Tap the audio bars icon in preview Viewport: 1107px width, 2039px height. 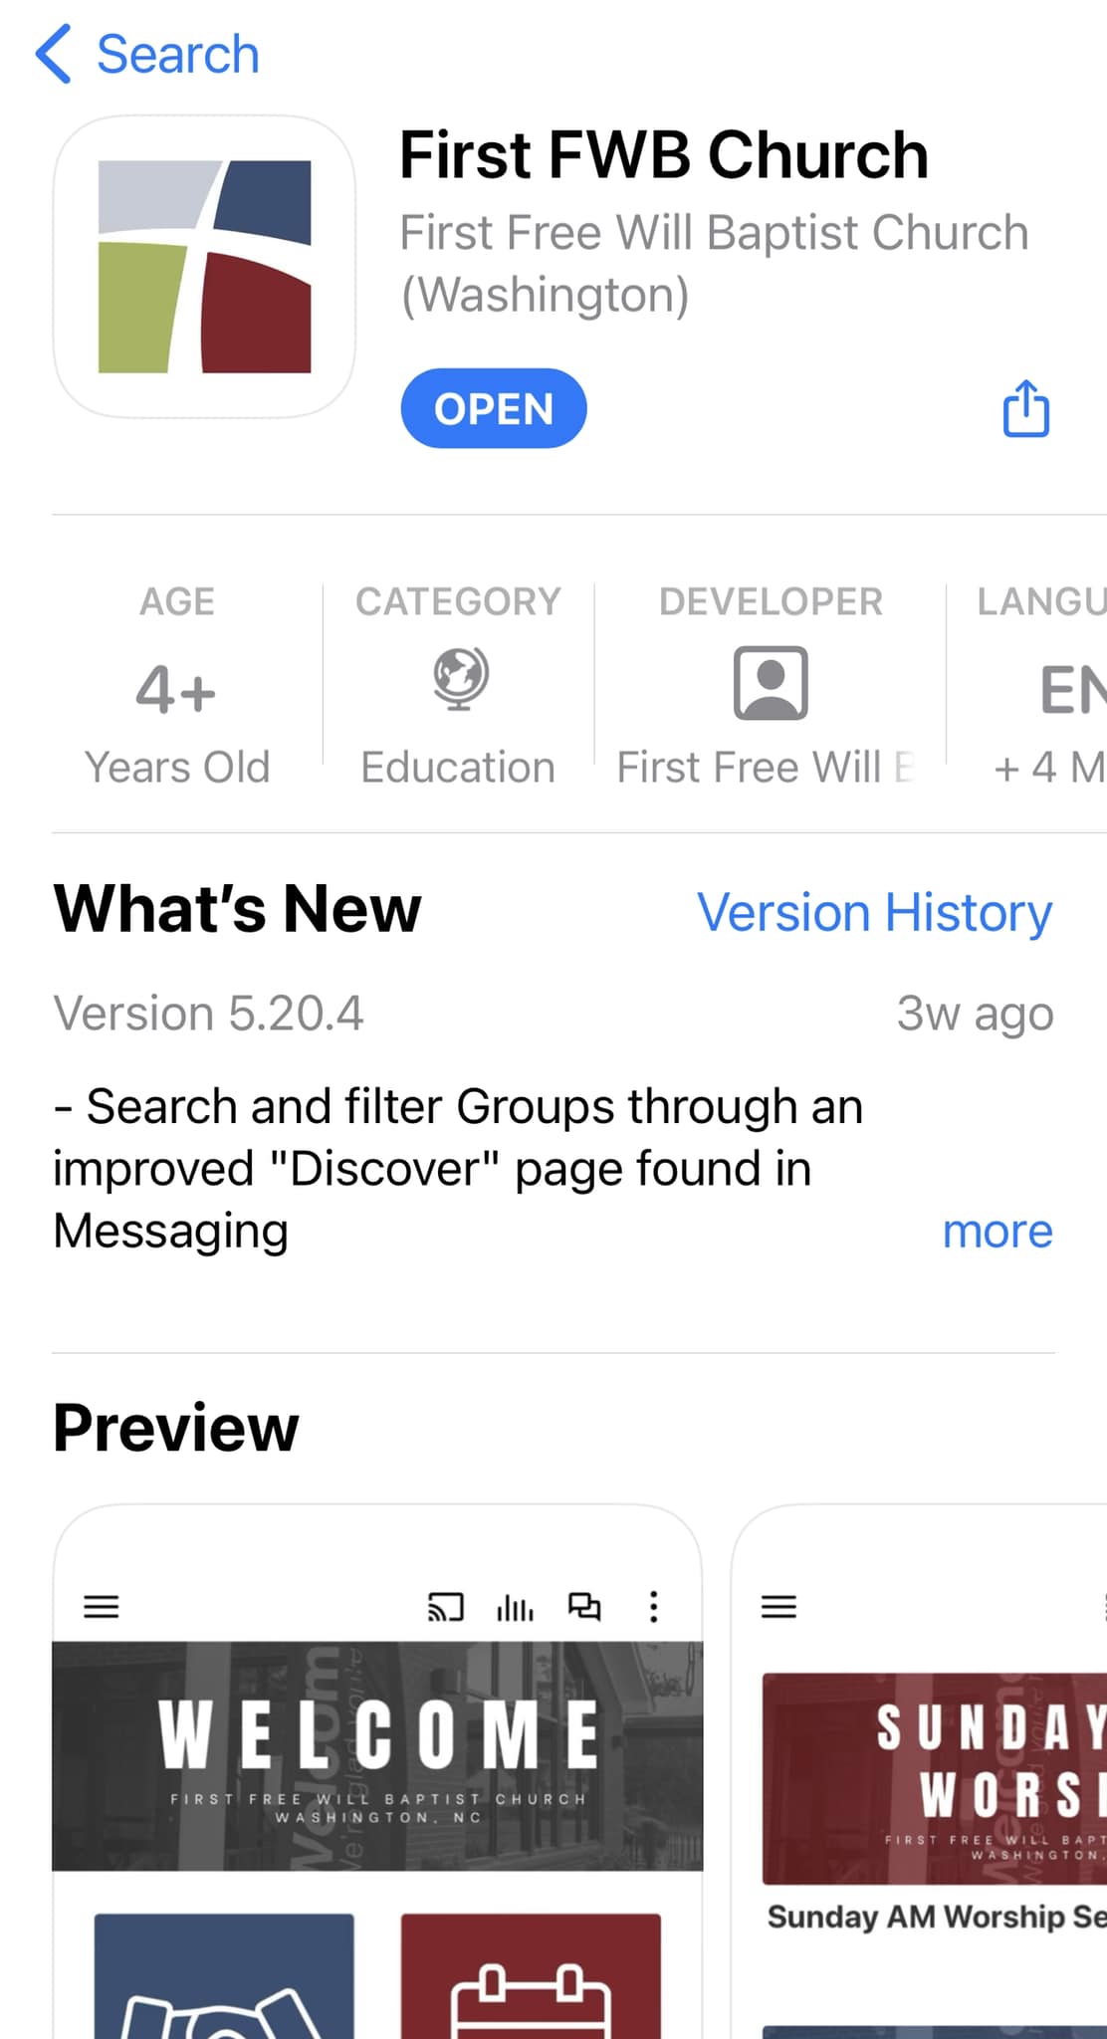click(515, 1606)
